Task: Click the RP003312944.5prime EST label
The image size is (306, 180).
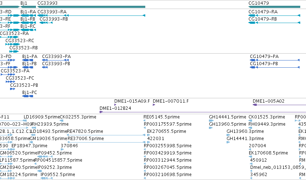Action: [168, 161]
